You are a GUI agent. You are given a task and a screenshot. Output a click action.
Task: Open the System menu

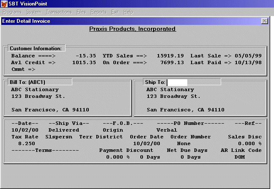[34, 12]
